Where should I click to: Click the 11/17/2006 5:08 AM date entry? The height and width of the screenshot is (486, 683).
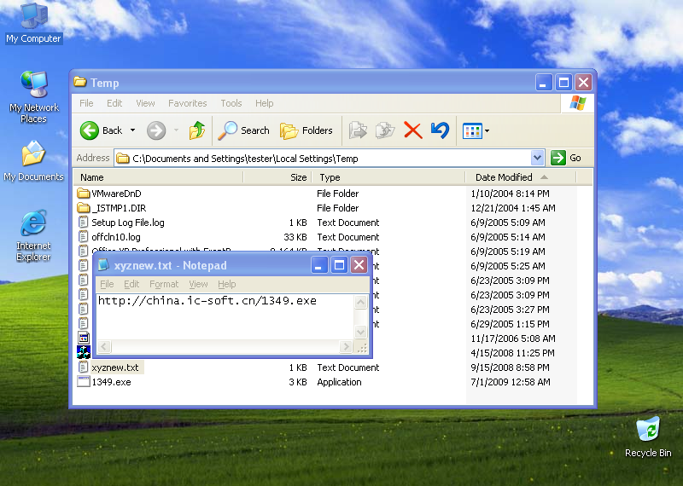click(x=513, y=338)
